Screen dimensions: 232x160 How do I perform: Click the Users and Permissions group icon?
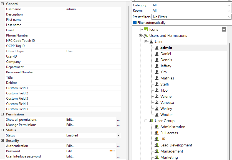[145, 35]
